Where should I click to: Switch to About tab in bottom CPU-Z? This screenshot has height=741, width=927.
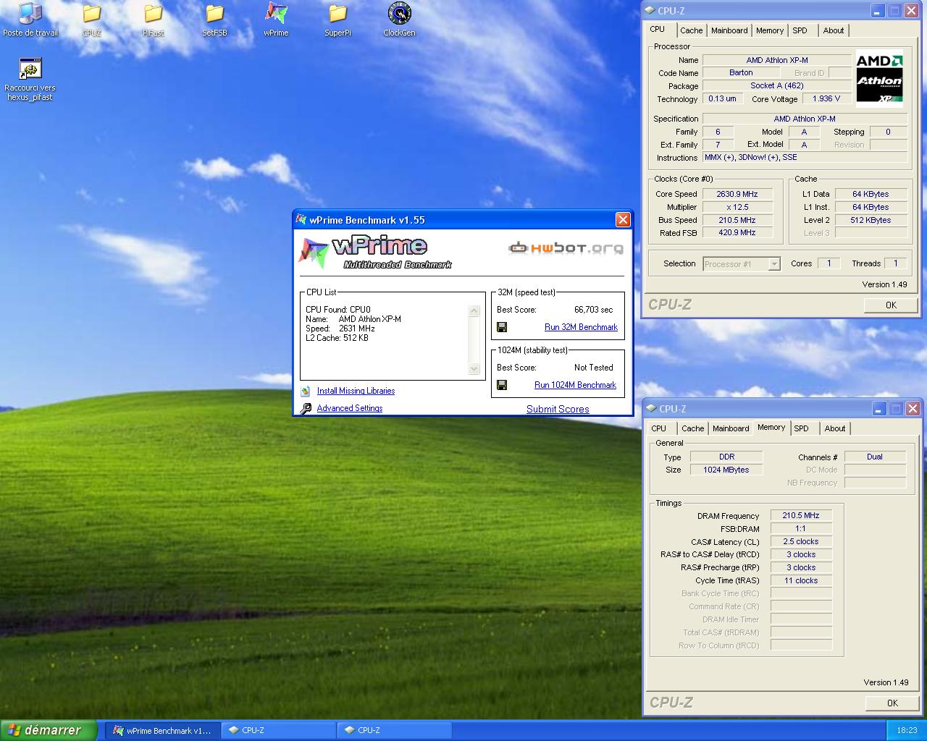click(x=834, y=428)
